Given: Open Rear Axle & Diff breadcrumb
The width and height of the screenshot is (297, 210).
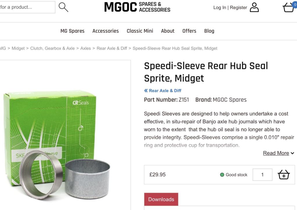Looking at the screenshot, I should pos(112,49).
